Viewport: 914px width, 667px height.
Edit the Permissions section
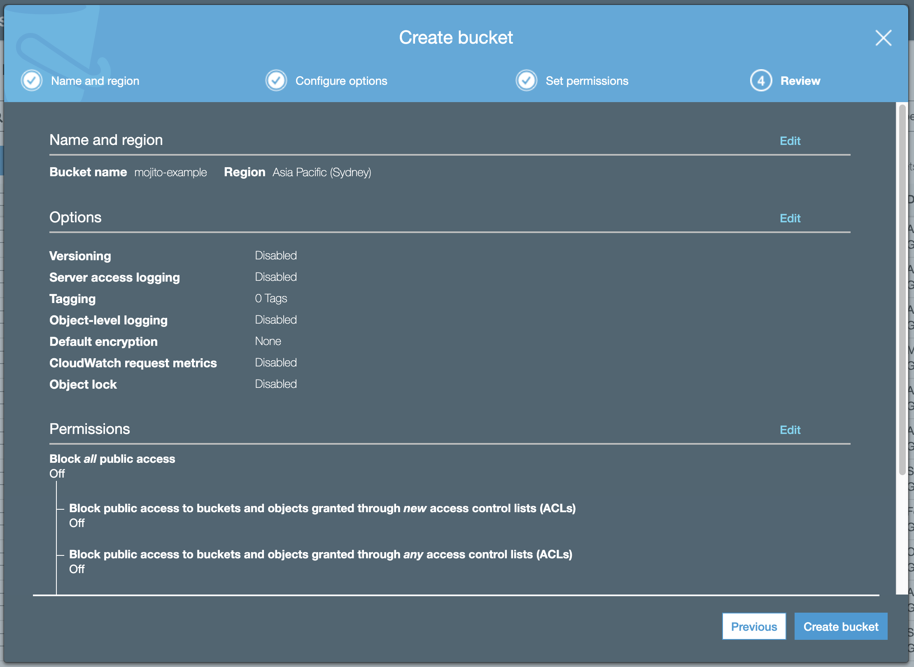pos(790,429)
